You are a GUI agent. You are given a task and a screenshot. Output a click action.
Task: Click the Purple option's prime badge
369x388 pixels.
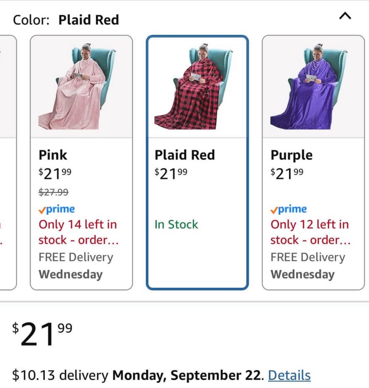pos(289,209)
